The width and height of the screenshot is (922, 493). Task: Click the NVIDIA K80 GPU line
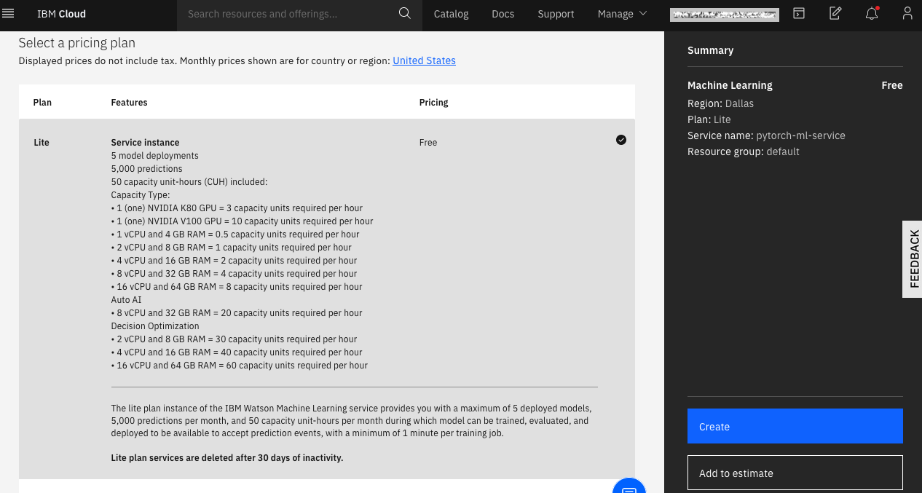[237, 208]
